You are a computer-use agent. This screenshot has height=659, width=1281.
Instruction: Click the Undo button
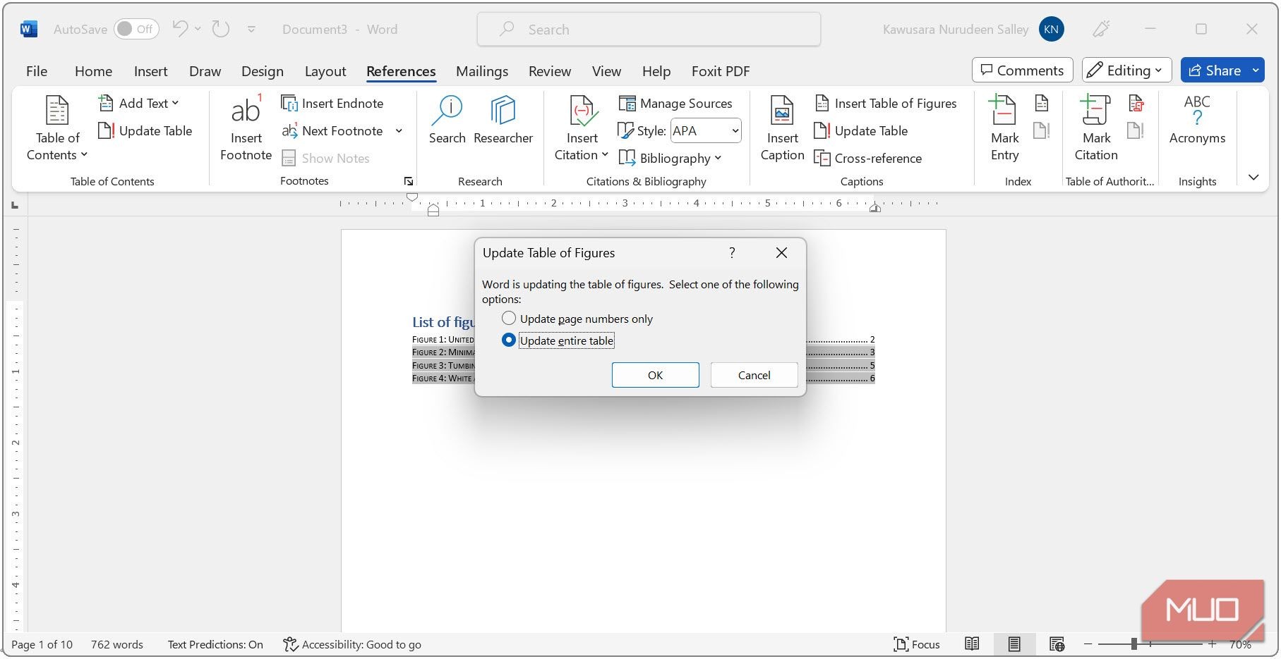click(181, 29)
